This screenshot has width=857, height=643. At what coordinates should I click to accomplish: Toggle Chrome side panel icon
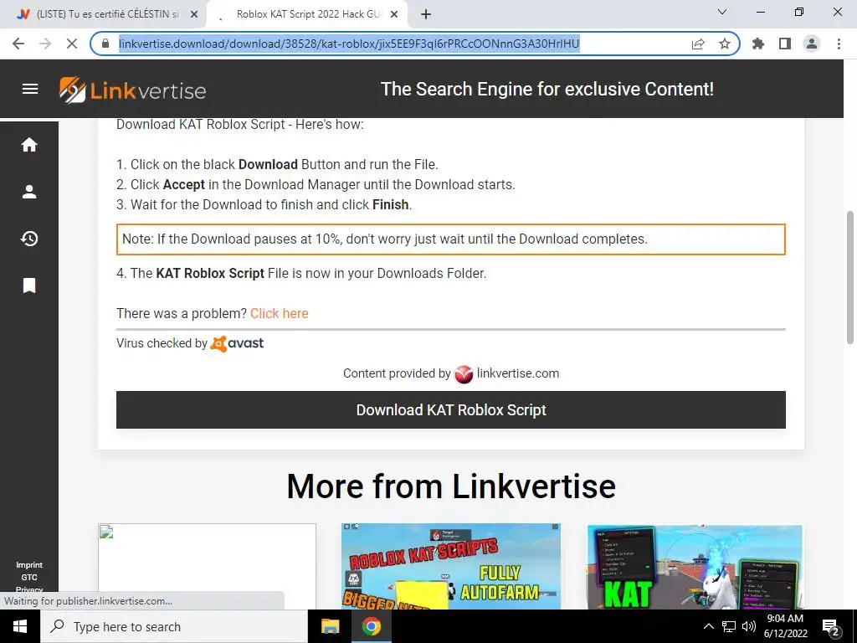[x=785, y=44]
